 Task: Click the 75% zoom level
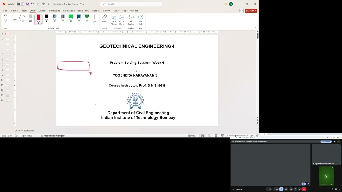[x=252, y=136]
